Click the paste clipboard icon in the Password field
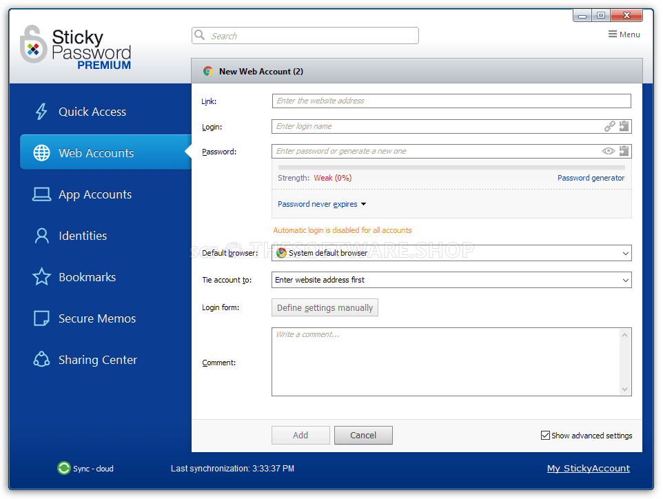663x499 pixels. tap(624, 151)
